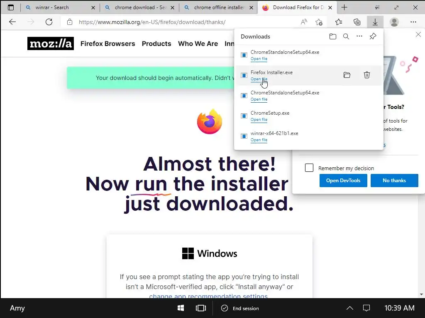Open Firefox Browsers menu
Viewport: 425px width, 318px height.
[x=107, y=43]
